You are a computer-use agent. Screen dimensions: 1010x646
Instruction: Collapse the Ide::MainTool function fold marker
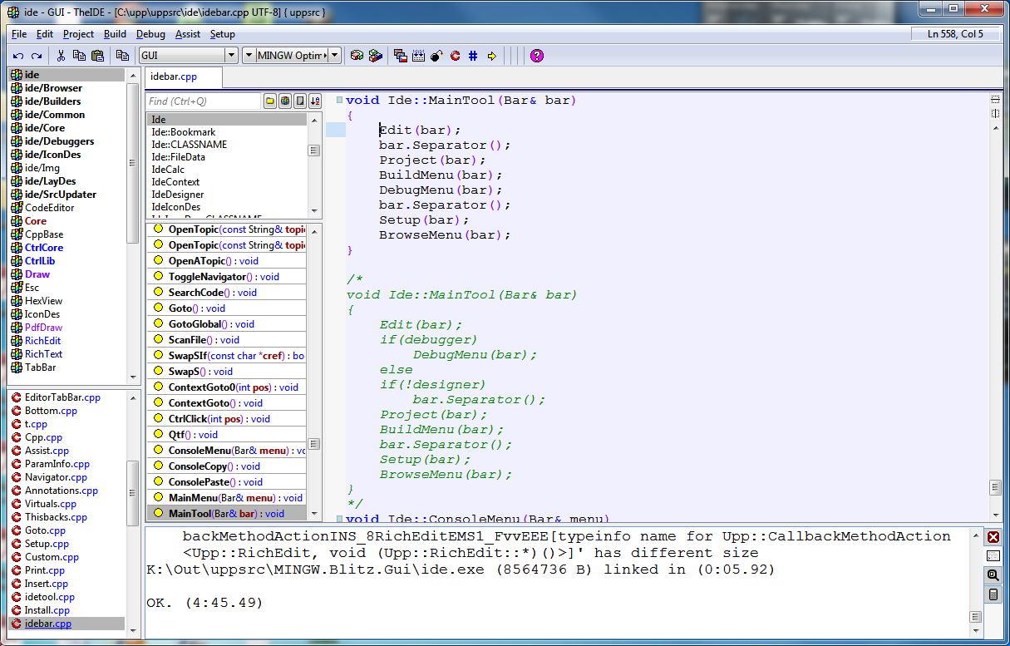coord(339,101)
